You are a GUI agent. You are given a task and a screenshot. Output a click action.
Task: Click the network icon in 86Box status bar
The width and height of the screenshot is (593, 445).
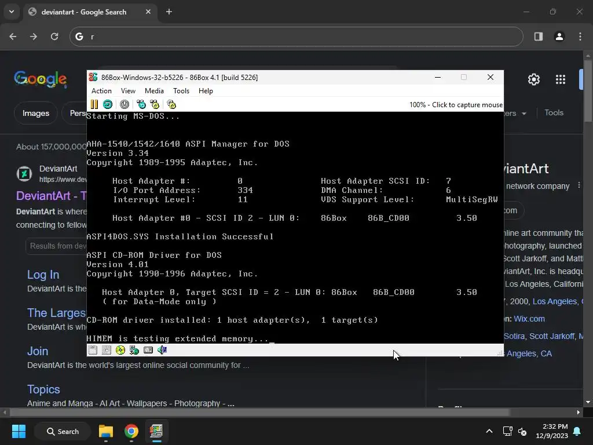(134, 350)
